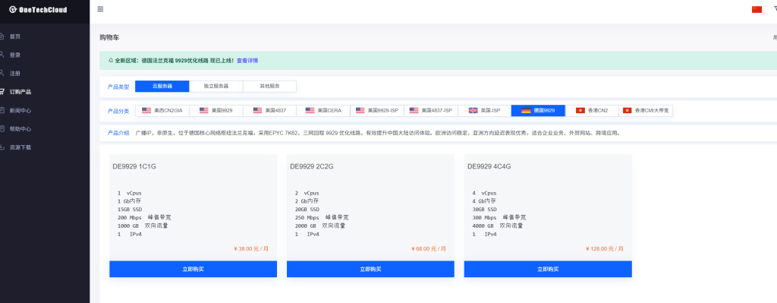The height and width of the screenshot is (303, 777).
Task: Select the 云服务器 product type tab
Action: pyautogui.click(x=162, y=87)
